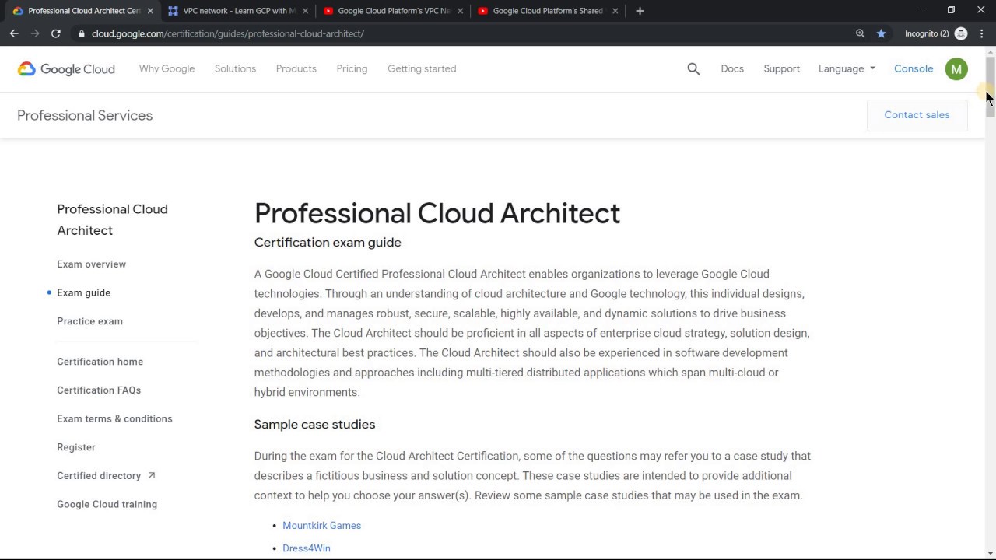The image size is (996, 560).
Task: Open the Pricing menu item
Action: (x=352, y=68)
